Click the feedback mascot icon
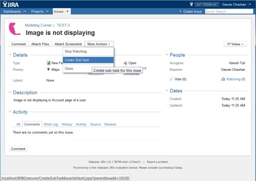Image resolution: width=256 pixels, height=181 pixels. point(191,4)
